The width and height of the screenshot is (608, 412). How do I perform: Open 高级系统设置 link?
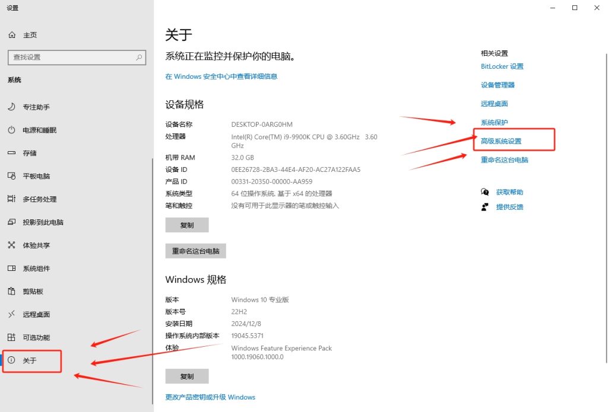pyautogui.click(x=501, y=141)
